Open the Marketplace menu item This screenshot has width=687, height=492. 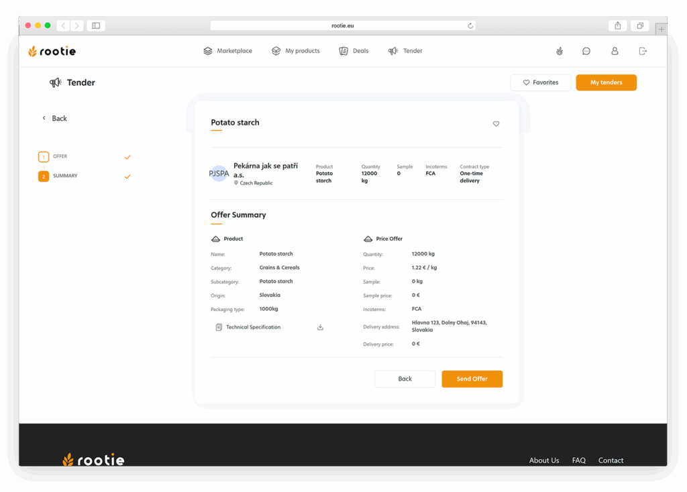click(x=228, y=51)
